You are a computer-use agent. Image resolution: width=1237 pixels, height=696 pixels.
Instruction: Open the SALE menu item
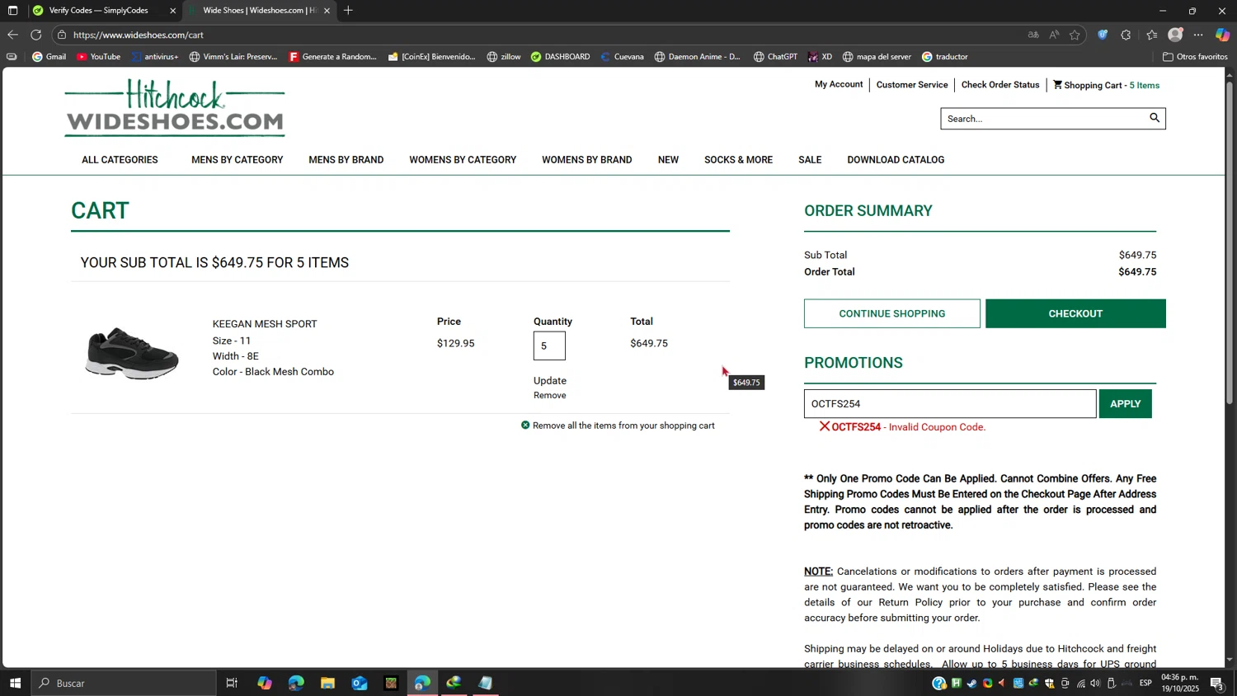pyautogui.click(x=810, y=160)
